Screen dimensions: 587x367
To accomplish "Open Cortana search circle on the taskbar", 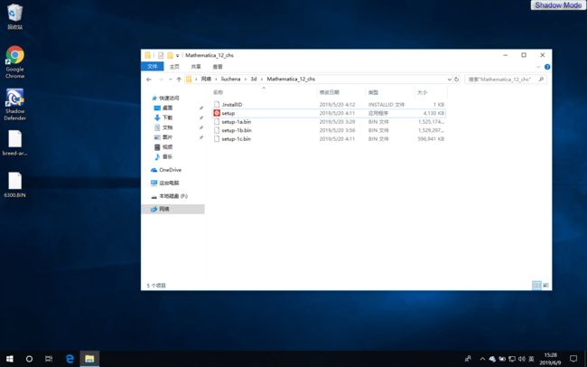I will [29, 359].
